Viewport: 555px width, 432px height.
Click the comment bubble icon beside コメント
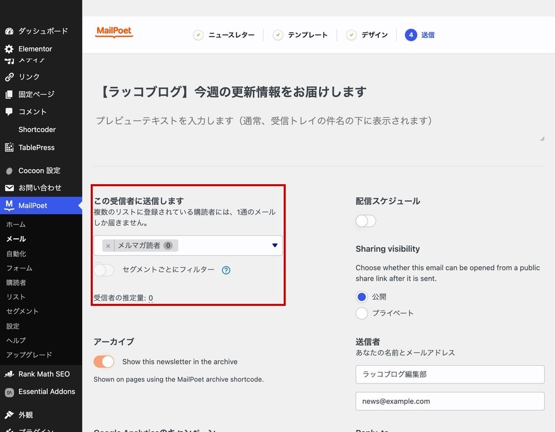tap(9, 112)
